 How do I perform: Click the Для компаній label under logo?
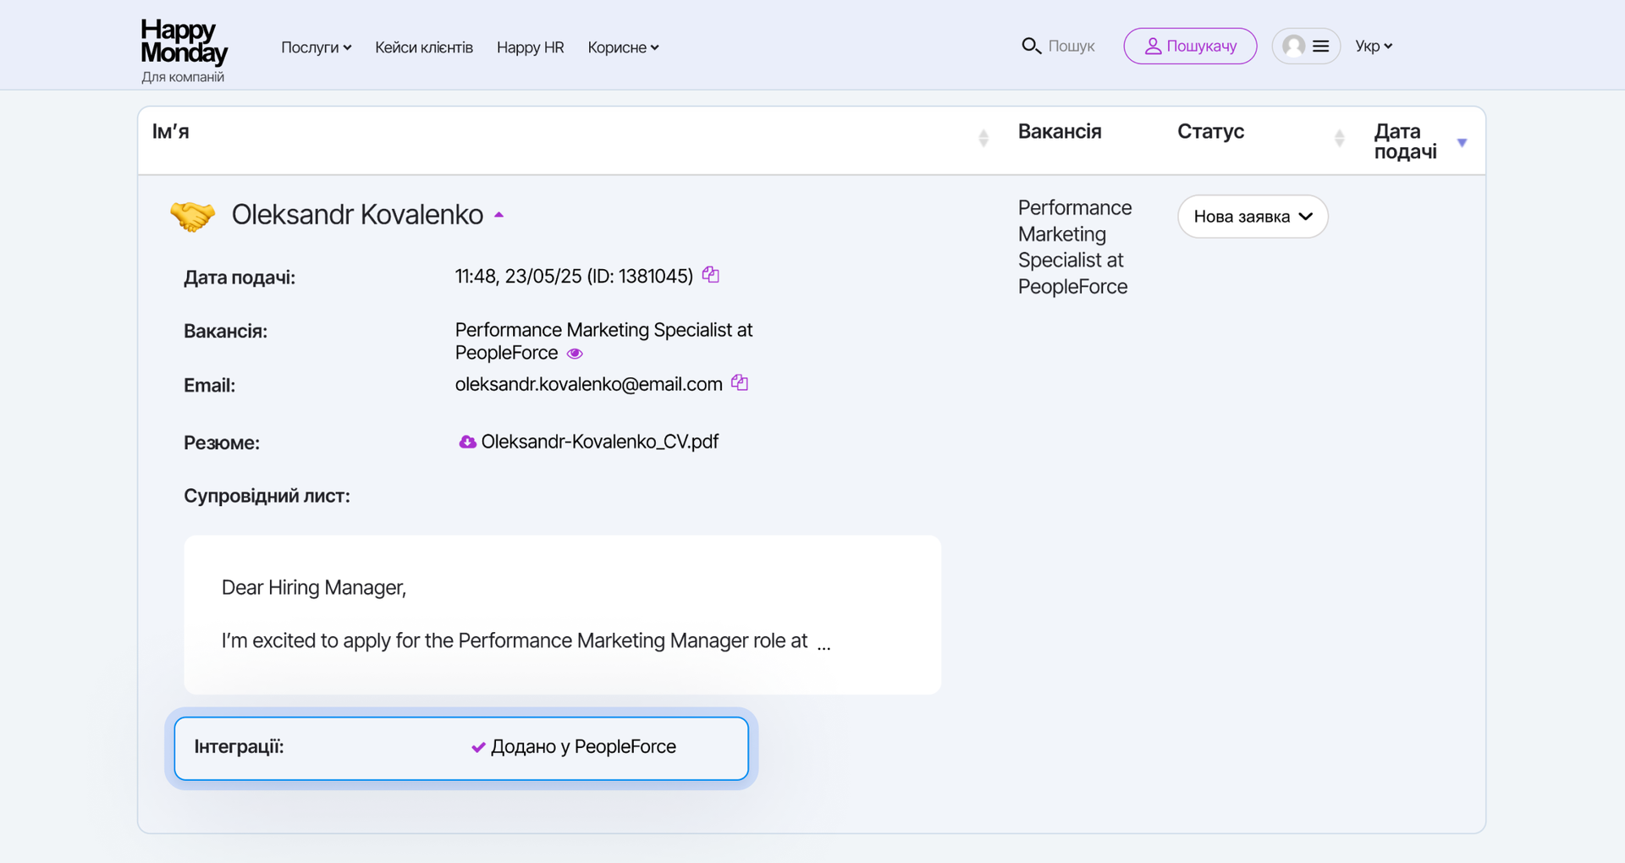[183, 77]
